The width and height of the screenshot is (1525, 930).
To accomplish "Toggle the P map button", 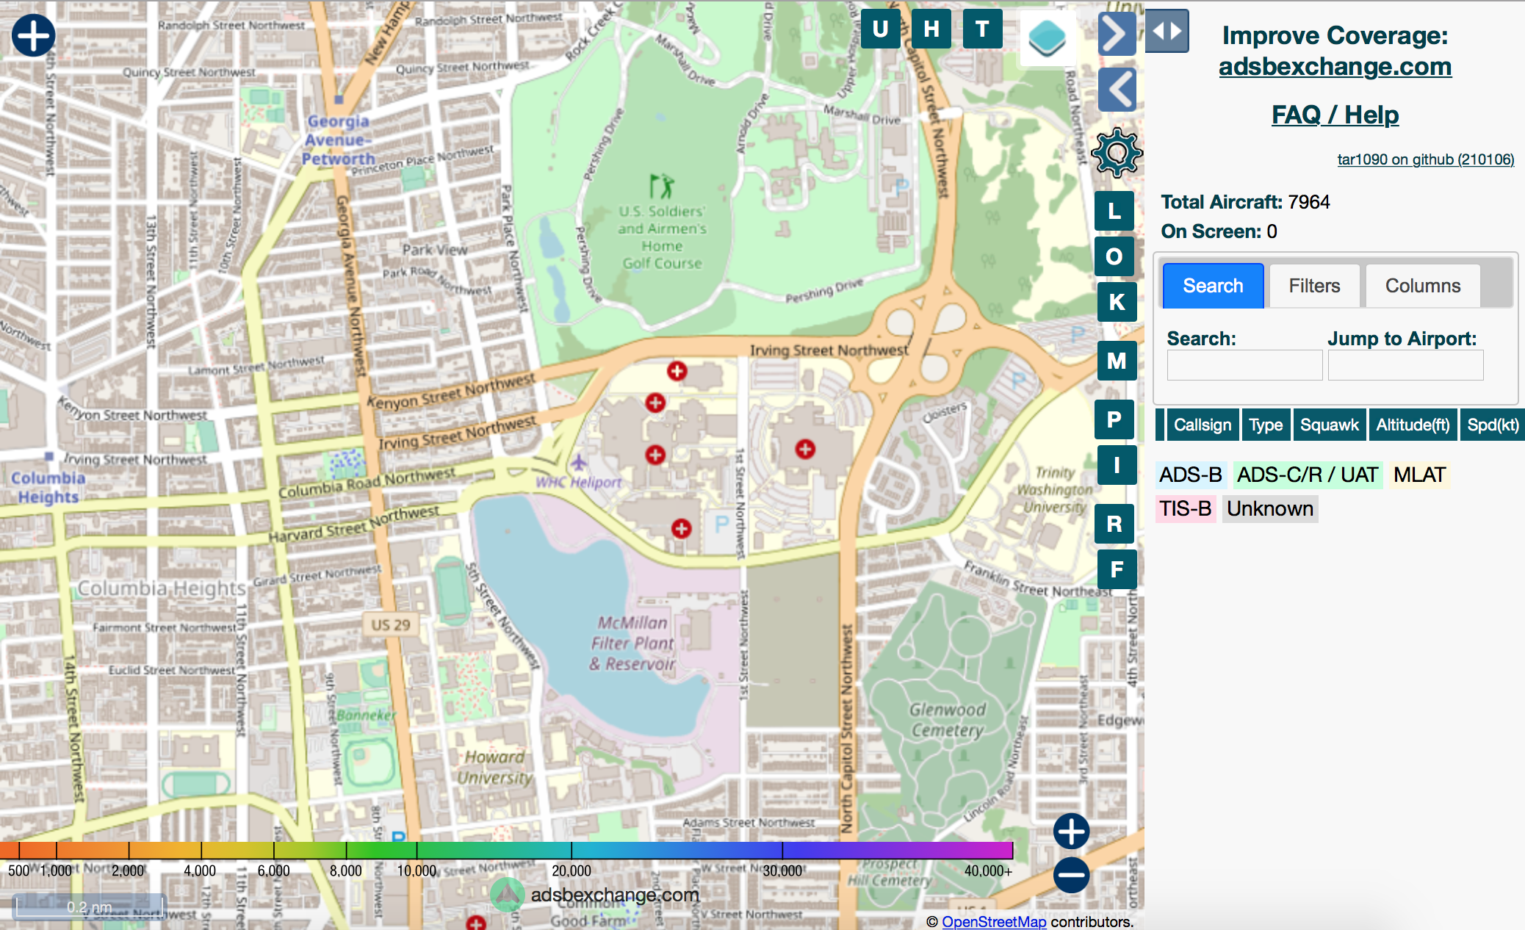I will click(x=1114, y=419).
